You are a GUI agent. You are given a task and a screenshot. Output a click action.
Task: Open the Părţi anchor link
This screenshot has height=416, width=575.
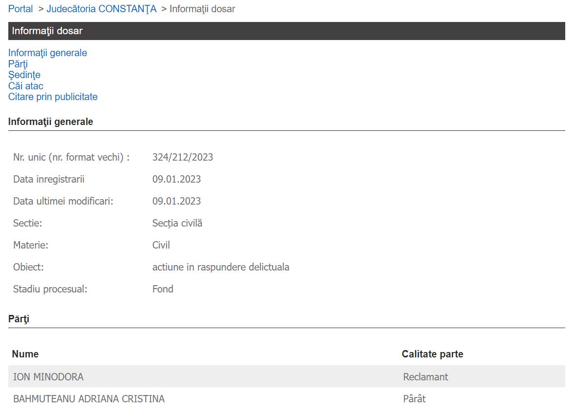[18, 64]
